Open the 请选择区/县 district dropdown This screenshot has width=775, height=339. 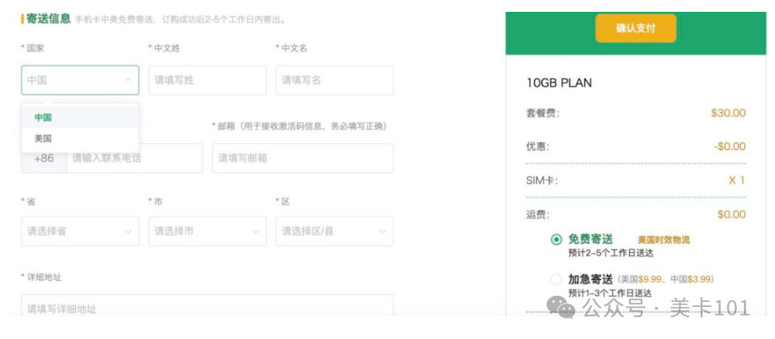point(334,231)
